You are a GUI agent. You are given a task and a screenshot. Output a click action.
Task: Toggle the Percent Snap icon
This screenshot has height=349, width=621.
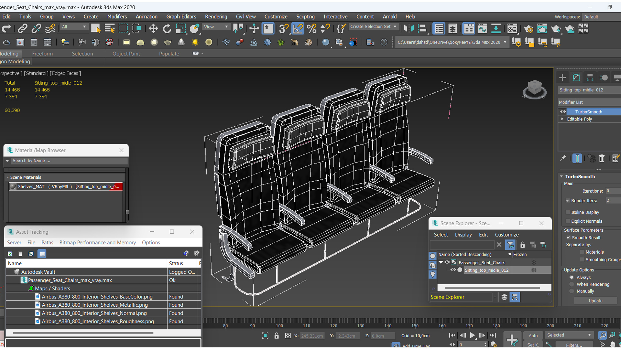[x=311, y=29]
